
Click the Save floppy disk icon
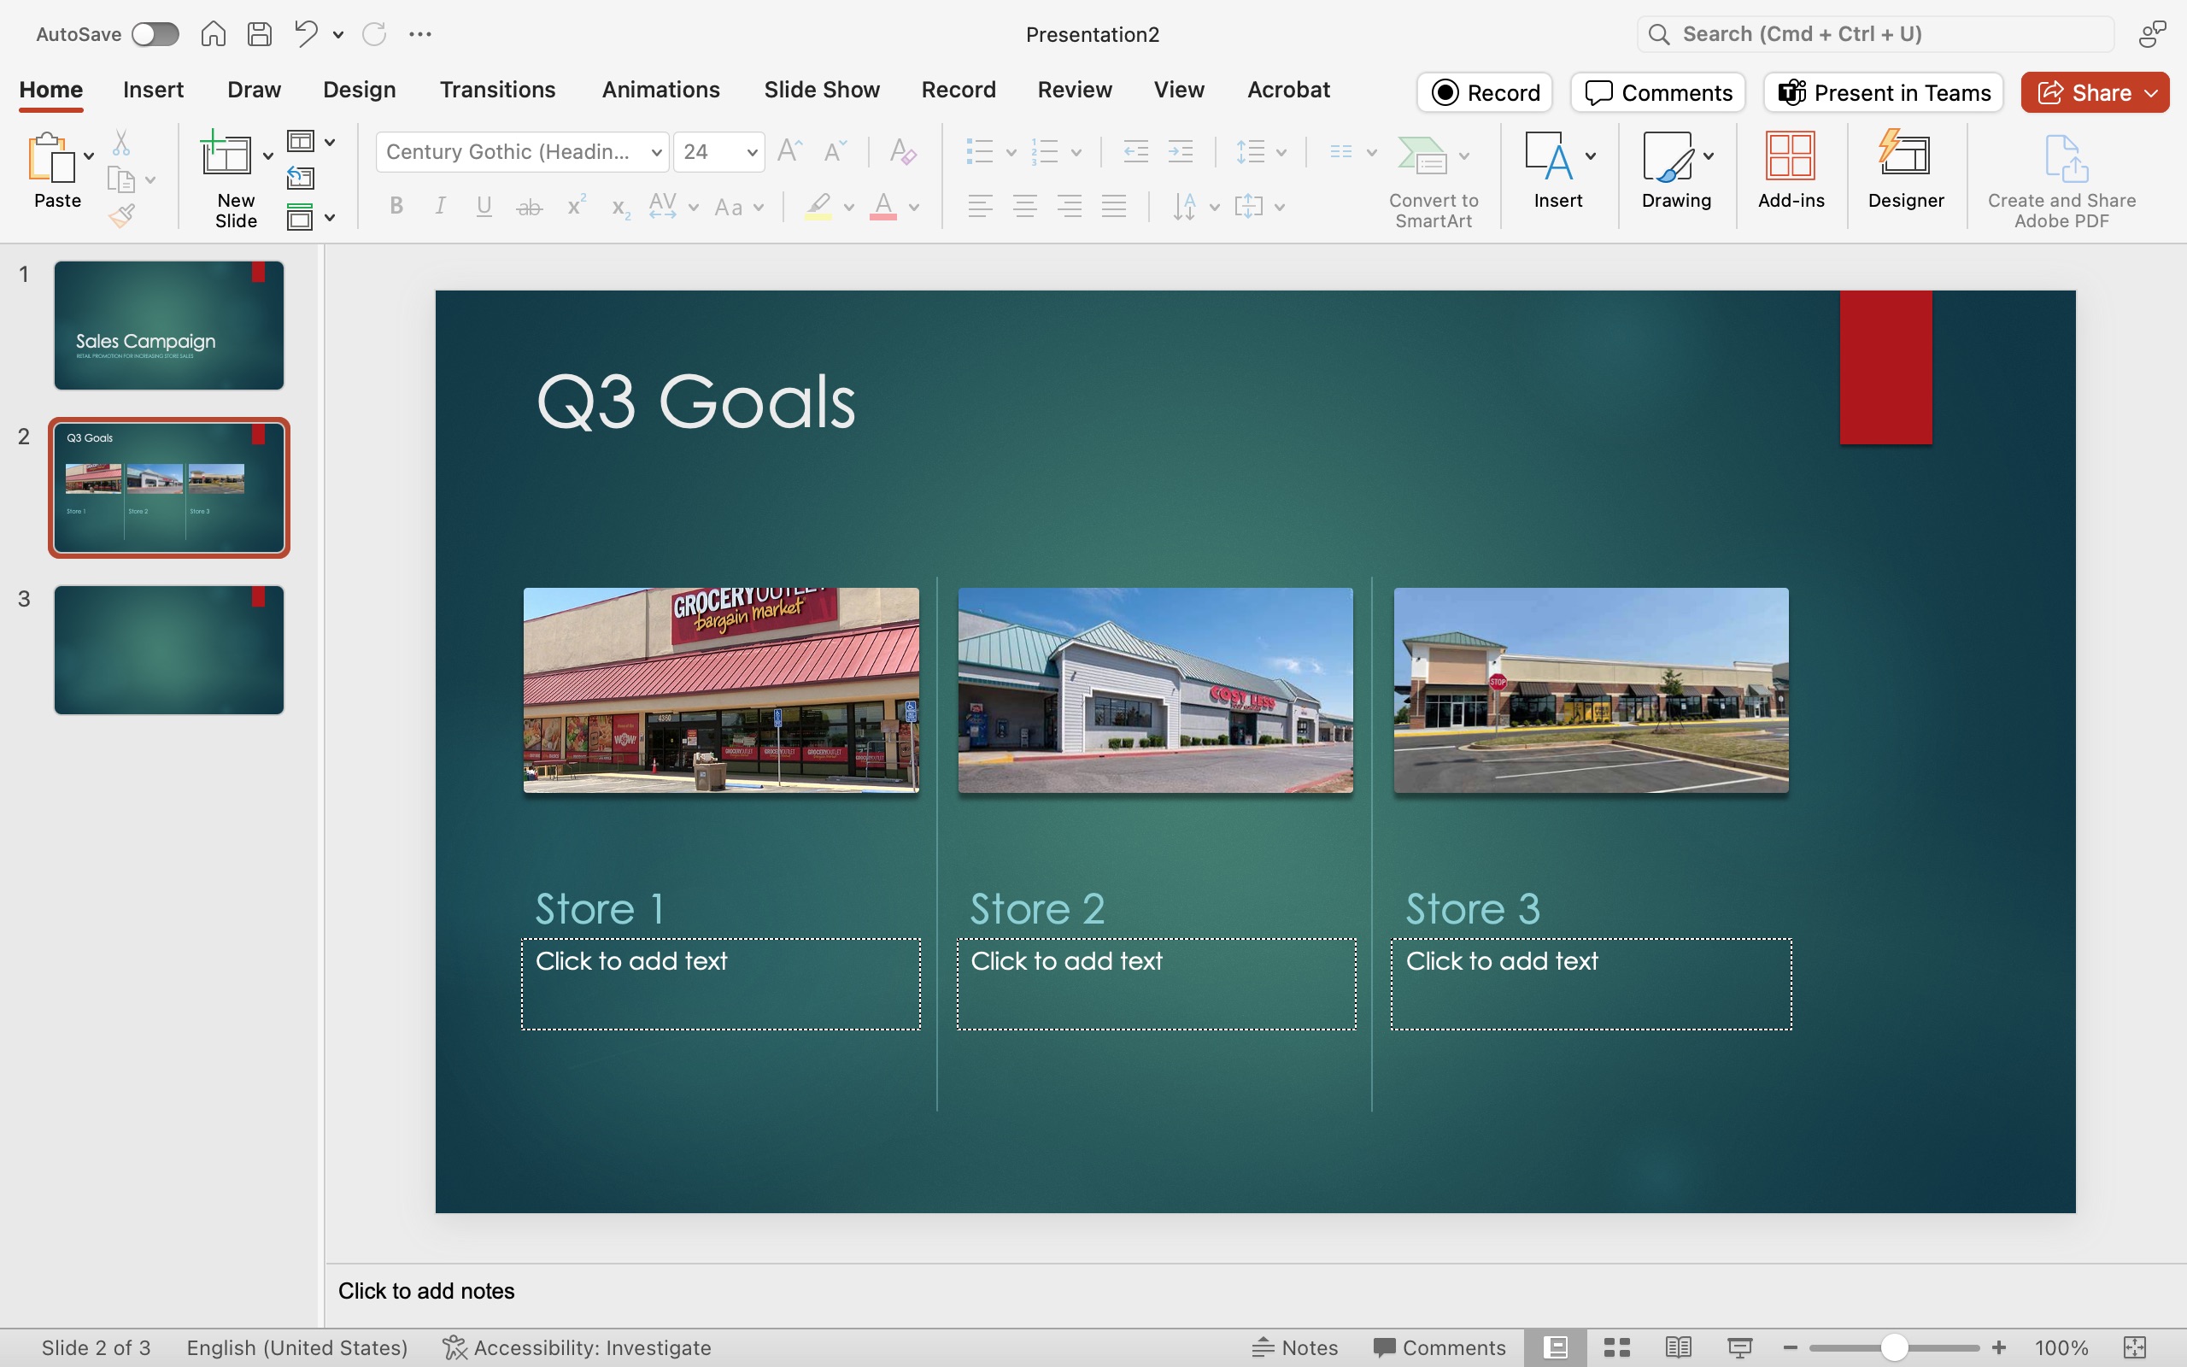click(x=261, y=34)
